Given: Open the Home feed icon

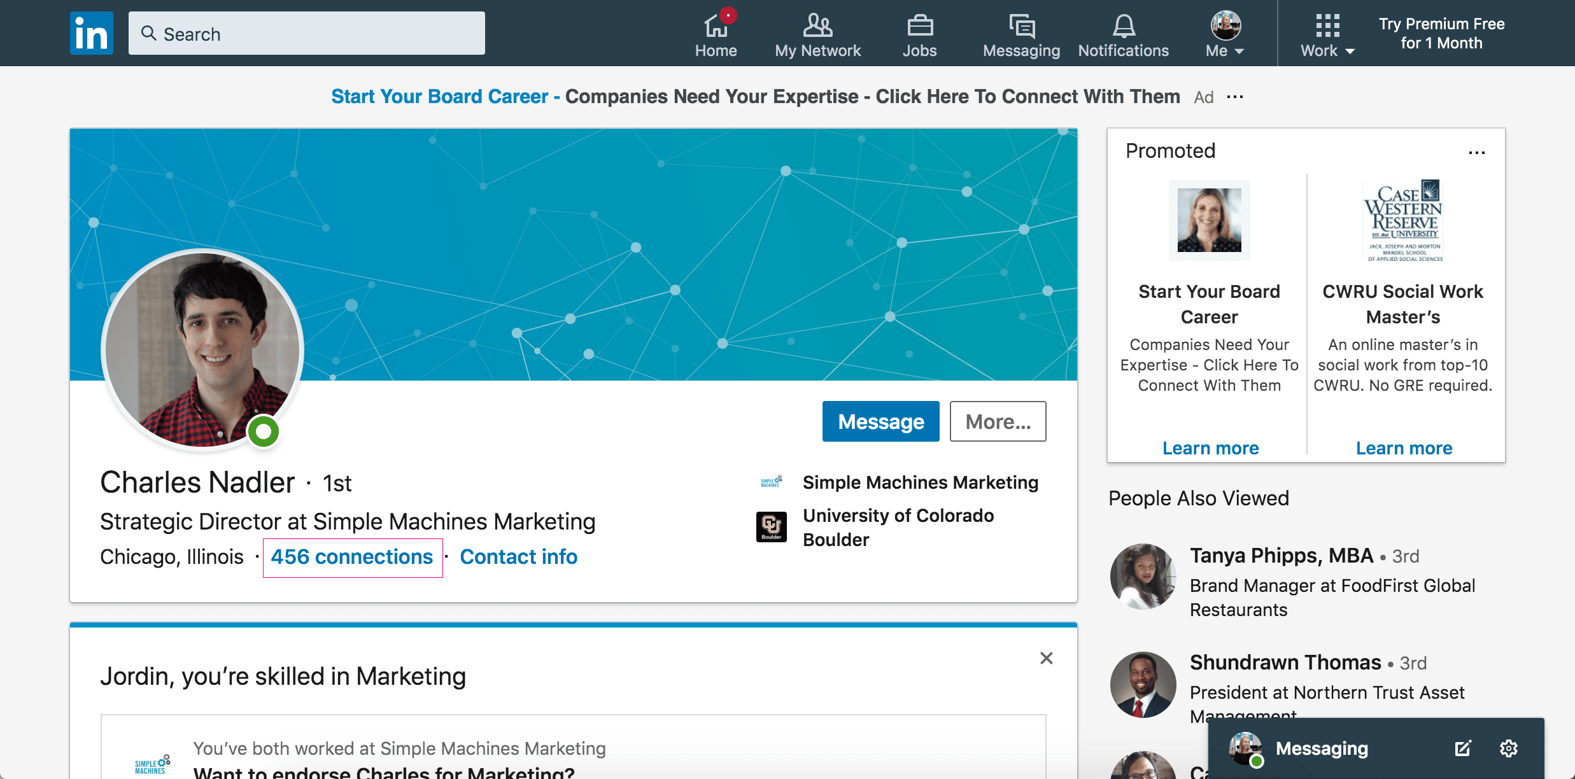Looking at the screenshot, I should tap(716, 26).
